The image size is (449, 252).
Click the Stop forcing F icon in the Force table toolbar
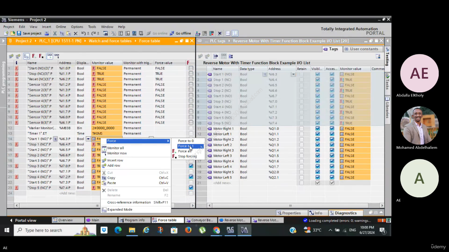(x=41, y=56)
